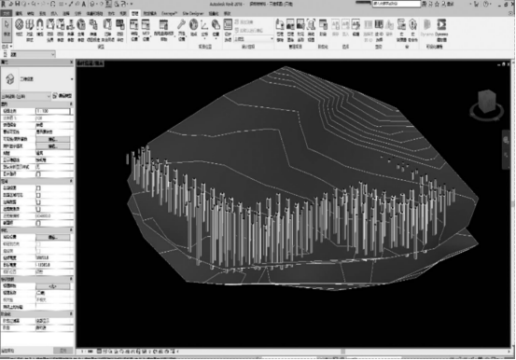The height and width of the screenshot is (360, 516).
Task: Open the 3D view instance filter dropdown
Action: coord(26,96)
